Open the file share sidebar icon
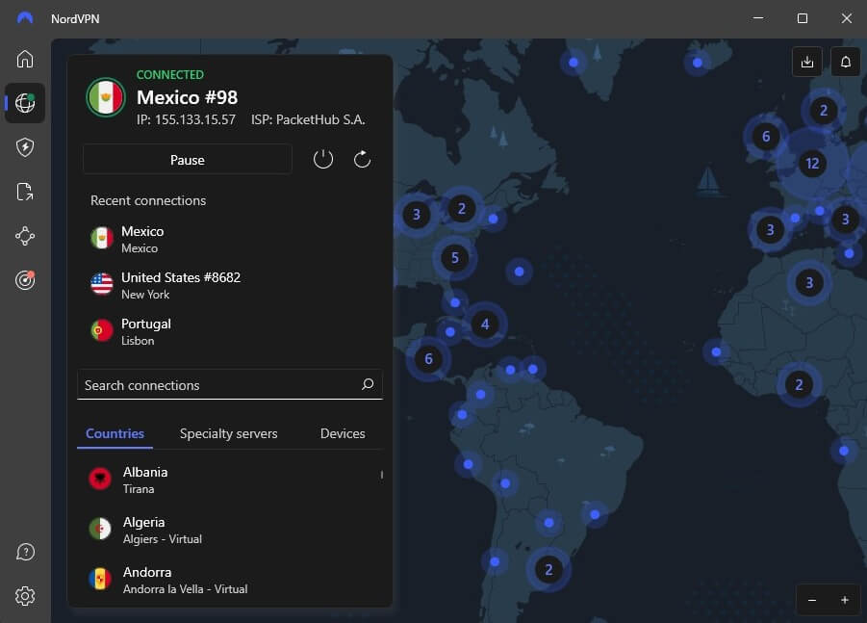Image resolution: width=867 pixels, height=623 pixels. 25,192
